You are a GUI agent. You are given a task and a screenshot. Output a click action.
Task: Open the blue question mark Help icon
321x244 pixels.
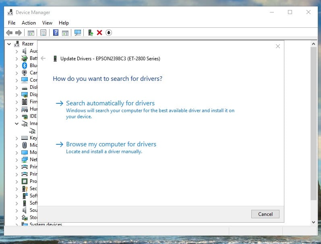56,33
